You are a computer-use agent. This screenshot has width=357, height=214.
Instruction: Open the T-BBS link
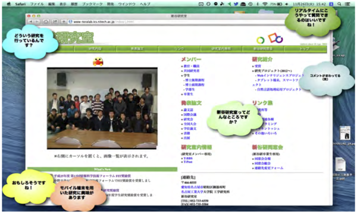188,158
